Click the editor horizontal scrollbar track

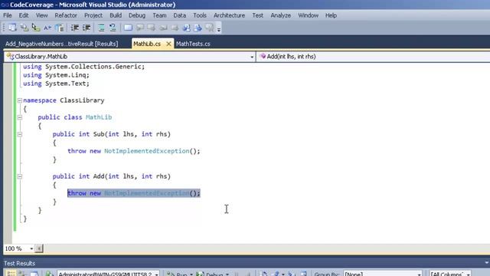(266, 248)
